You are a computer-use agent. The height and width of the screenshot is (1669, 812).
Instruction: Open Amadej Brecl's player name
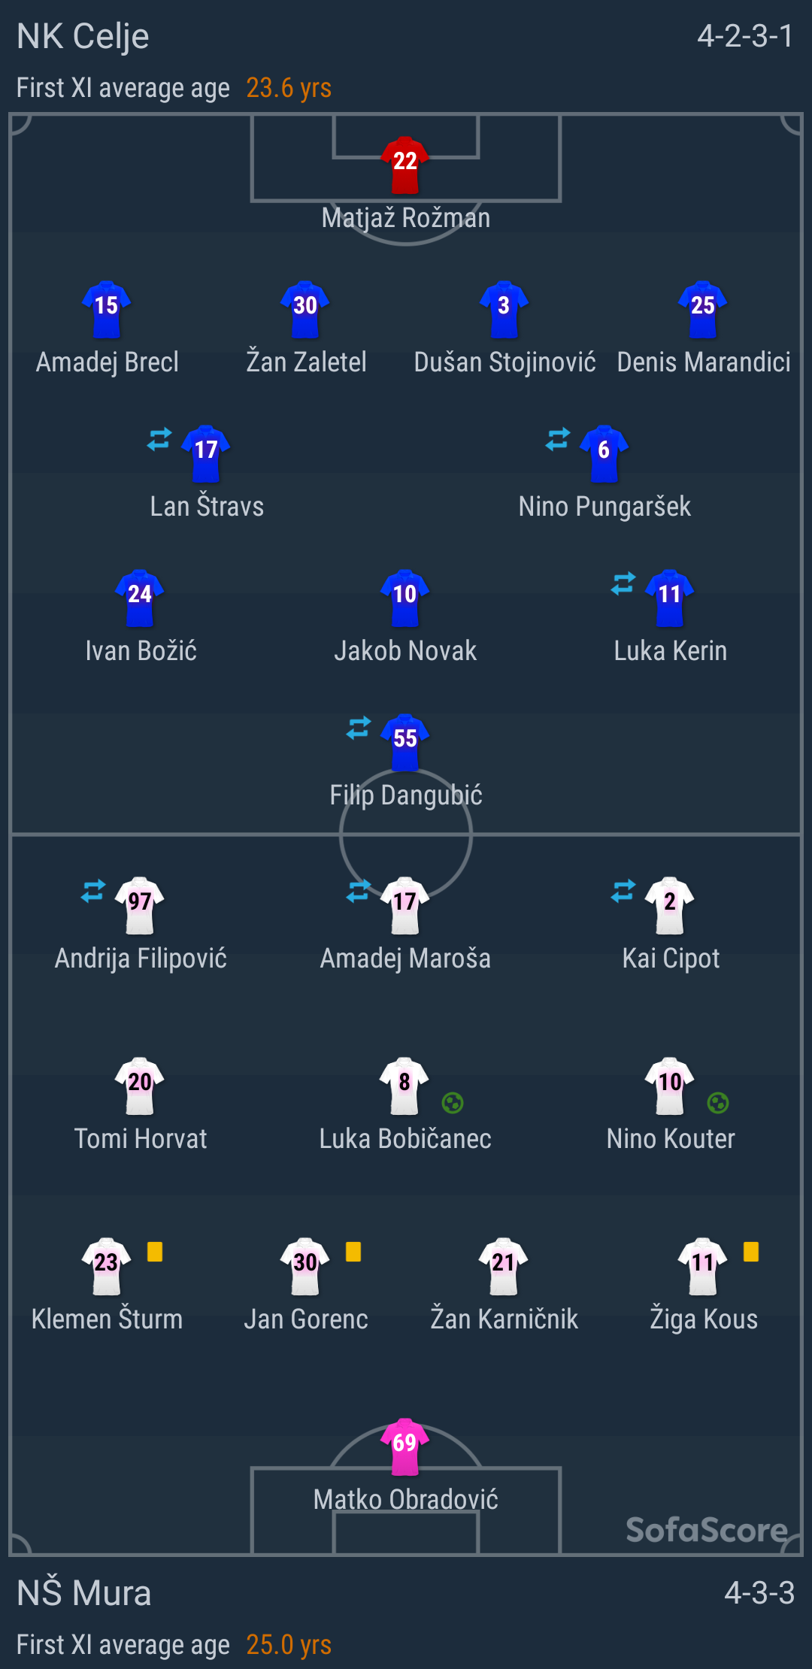pos(108,362)
